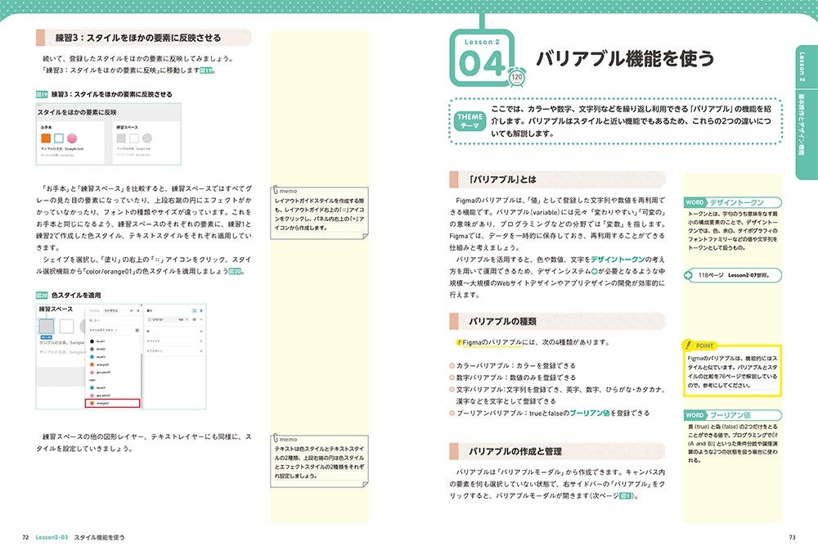Viewport: 818px width, 556px height.
Task: Close the style picker with X icon
Action: [138, 310]
